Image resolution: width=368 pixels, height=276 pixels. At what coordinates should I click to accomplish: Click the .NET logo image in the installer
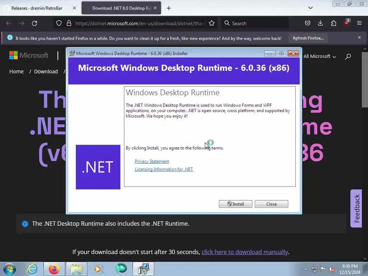[98, 167]
